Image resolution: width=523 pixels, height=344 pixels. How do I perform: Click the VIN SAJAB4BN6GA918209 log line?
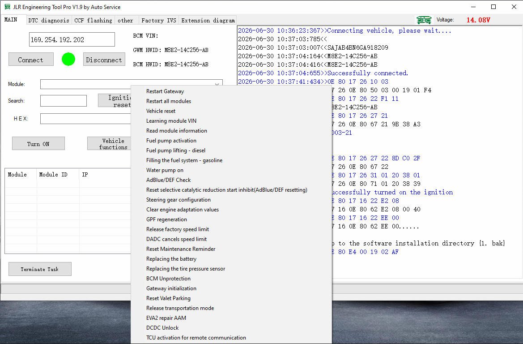[x=313, y=47]
